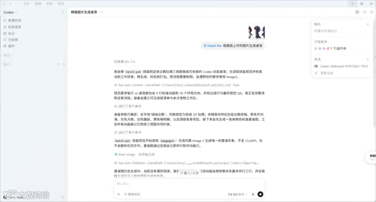The height and width of the screenshot is (202, 376).
Task: Click red sub-agent icon
Action: pyautogui.click(x=328, y=48)
